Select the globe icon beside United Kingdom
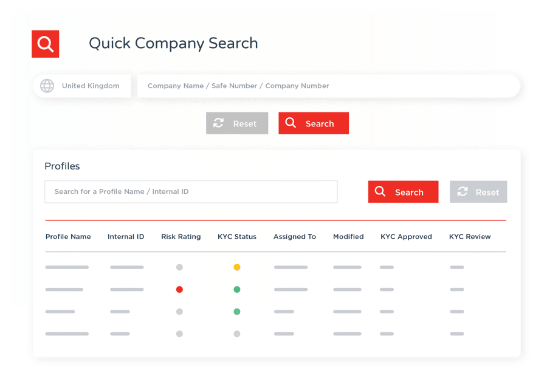Viewport: 547px width, 368px height. click(46, 86)
